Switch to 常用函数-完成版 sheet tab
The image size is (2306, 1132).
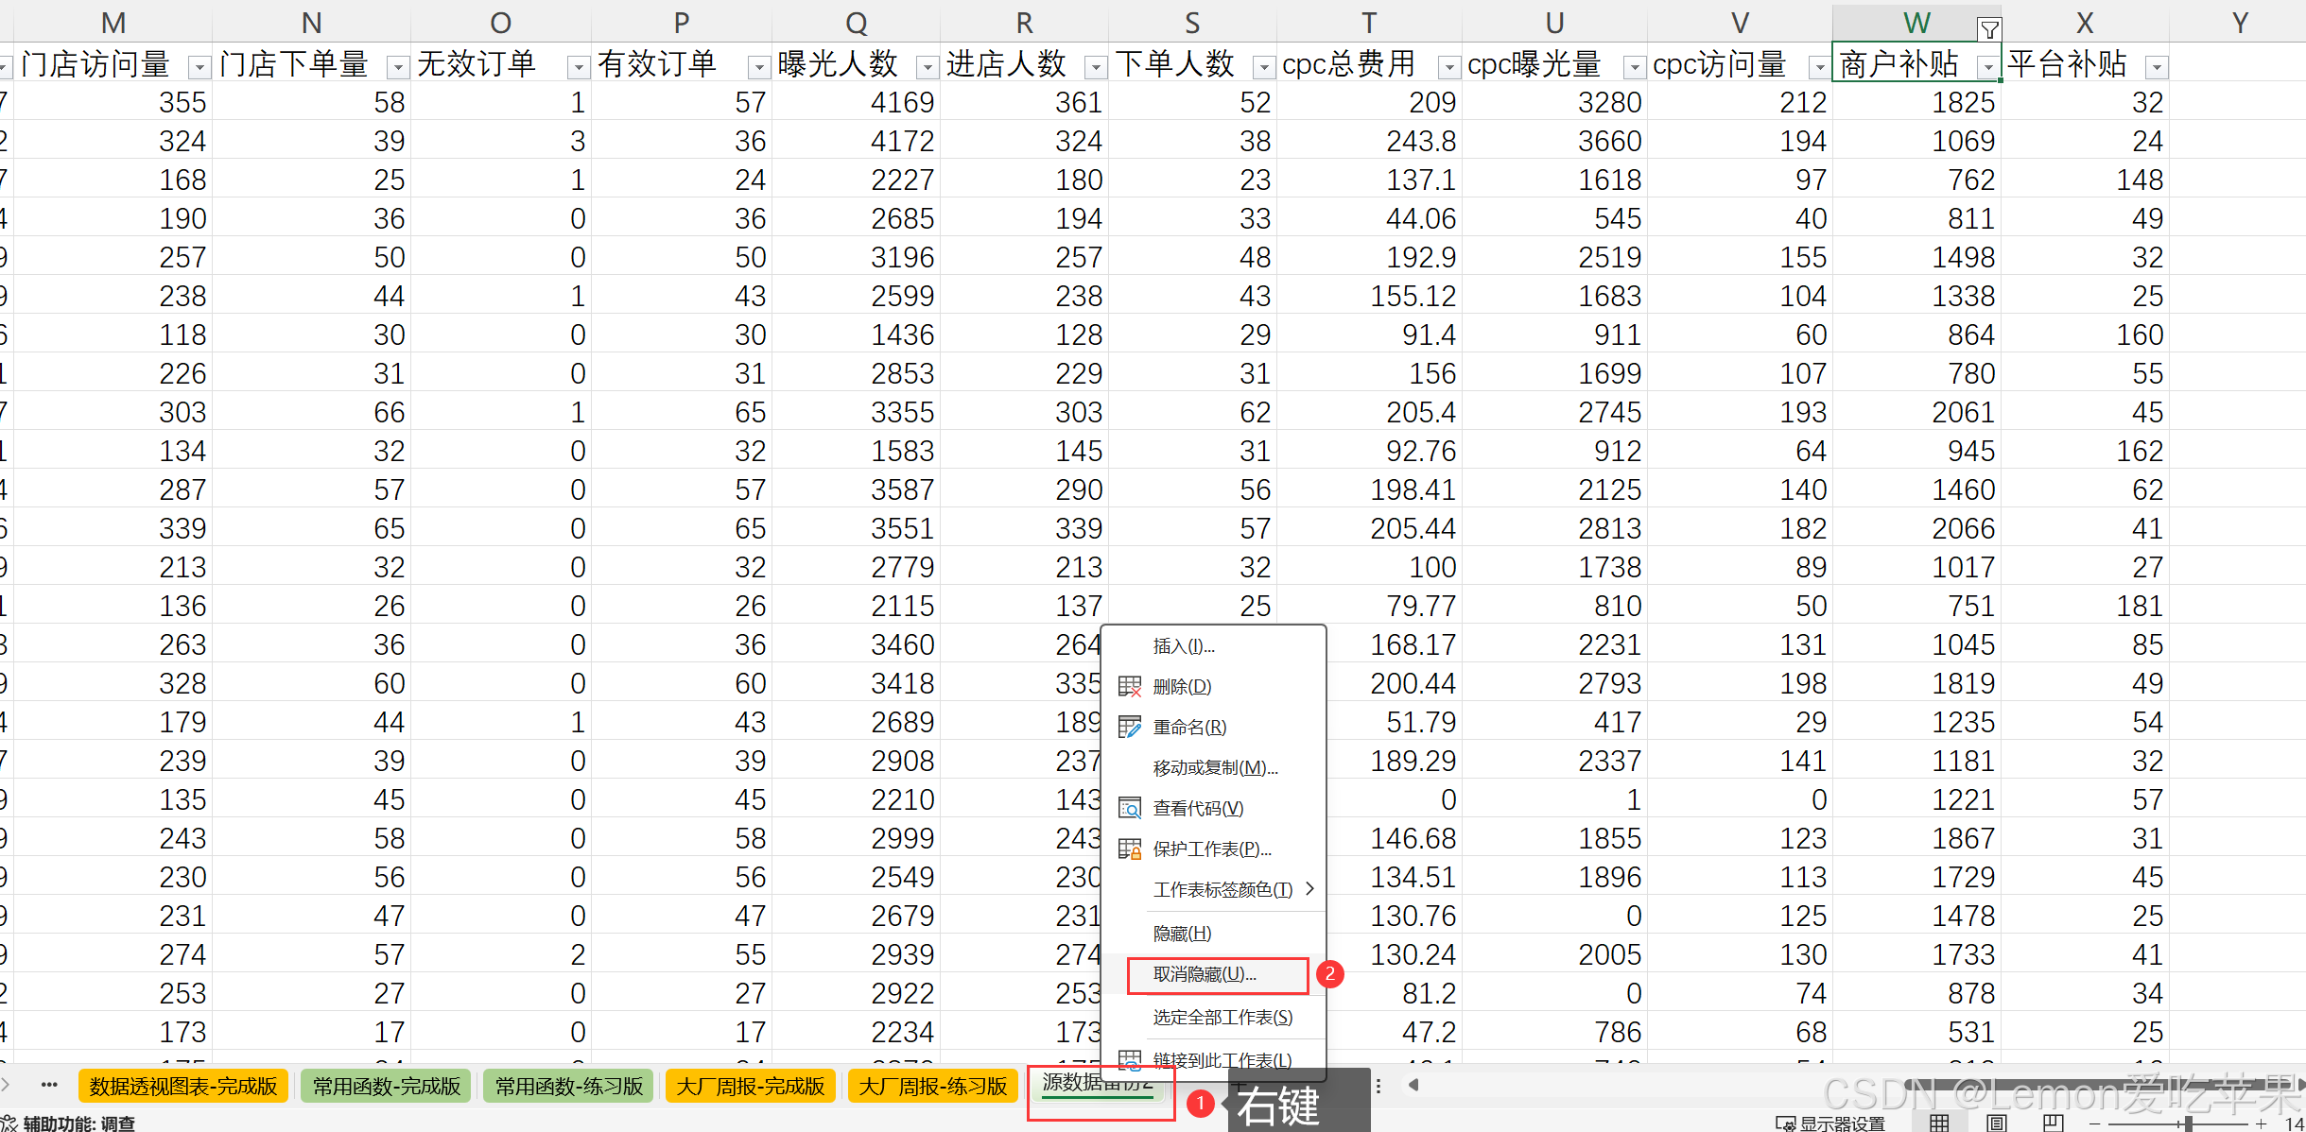pyautogui.click(x=387, y=1086)
